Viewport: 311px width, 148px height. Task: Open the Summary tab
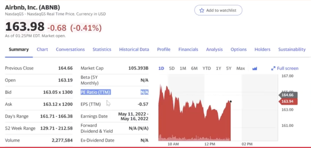[x=19, y=49]
